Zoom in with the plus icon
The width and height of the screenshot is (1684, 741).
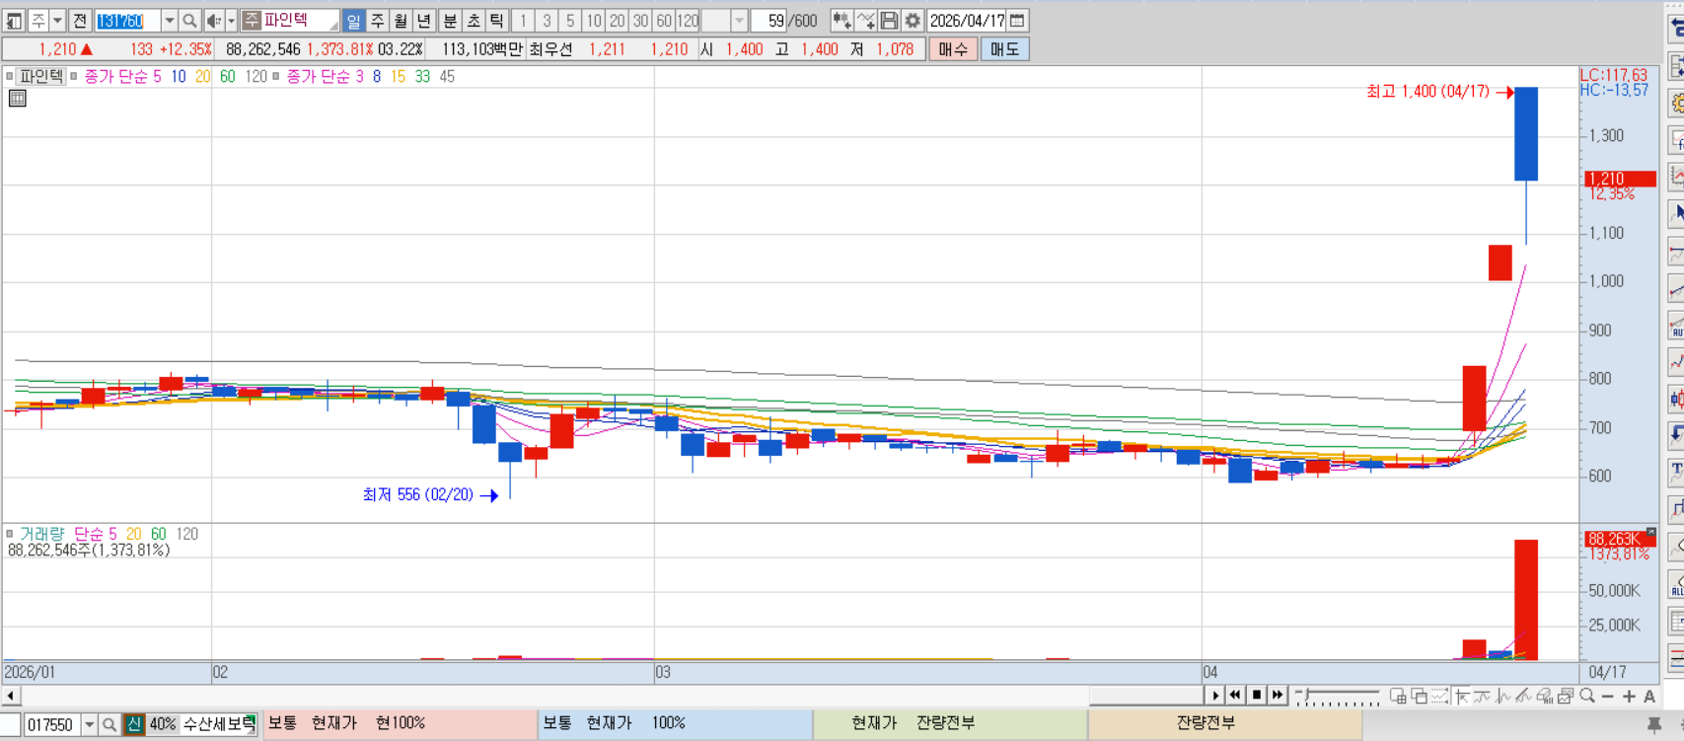[1629, 697]
